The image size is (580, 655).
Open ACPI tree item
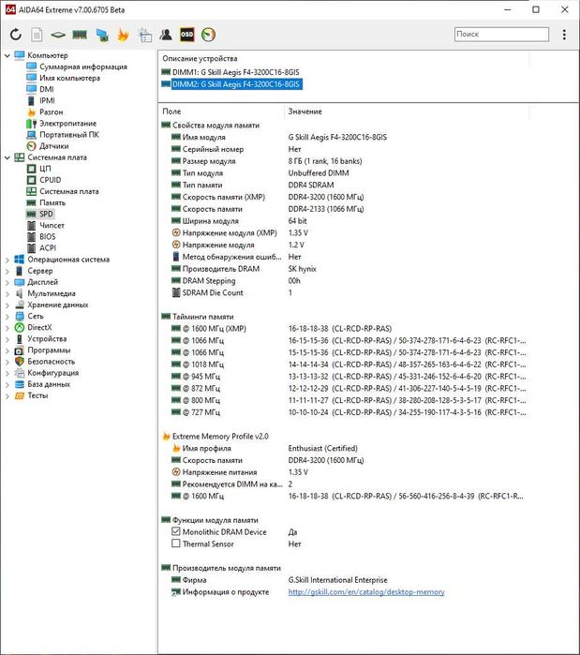[x=48, y=247]
